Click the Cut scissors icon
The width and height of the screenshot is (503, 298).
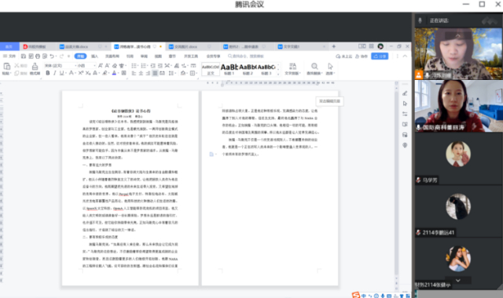[x=17, y=66]
